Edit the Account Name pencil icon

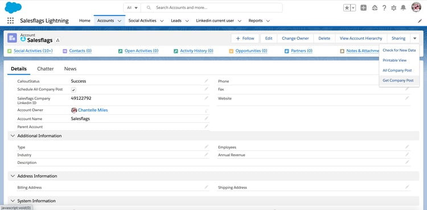[207, 118]
